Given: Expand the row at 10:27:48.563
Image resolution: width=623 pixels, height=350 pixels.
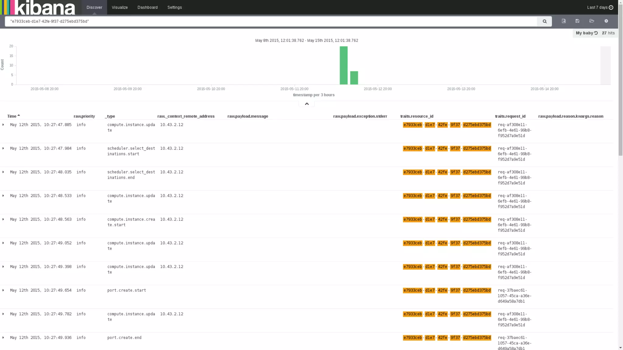Looking at the screenshot, I should (x=3, y=219).
